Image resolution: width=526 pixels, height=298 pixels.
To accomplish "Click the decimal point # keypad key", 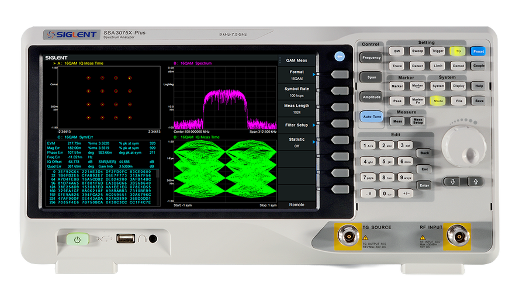I will 368,193.
